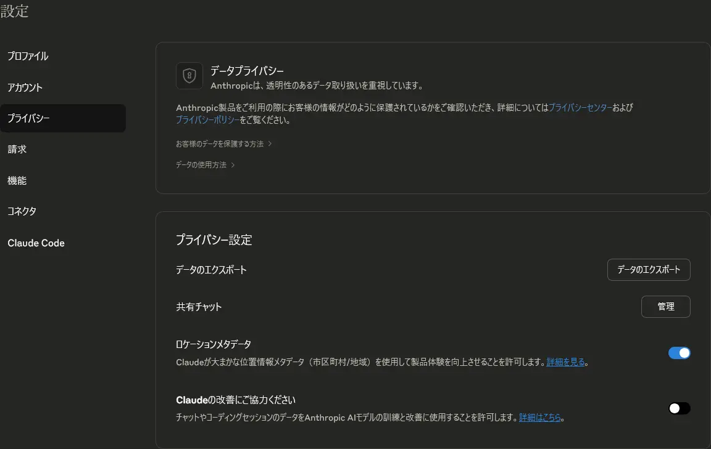The image size is (711, 449).
Task: Click the データのエクスポート button
Action: click(649, 269)
